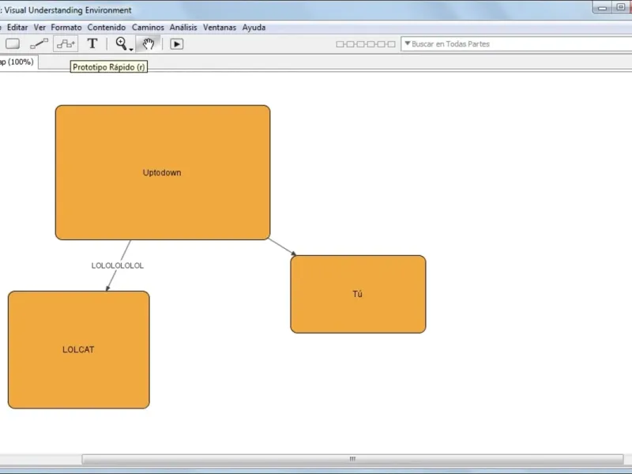632x474 pixels.
Task: Start the presentation playback button
Action: pos(176,44)
